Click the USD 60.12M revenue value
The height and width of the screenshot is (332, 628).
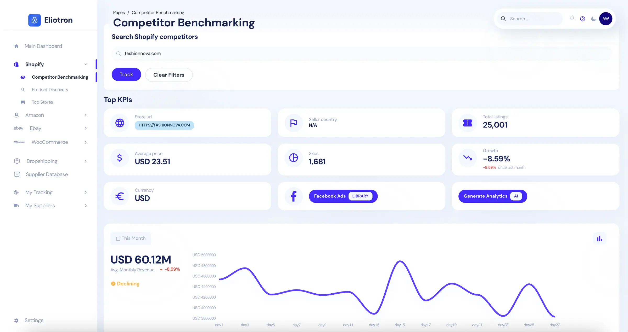click(x=141, y=260)
